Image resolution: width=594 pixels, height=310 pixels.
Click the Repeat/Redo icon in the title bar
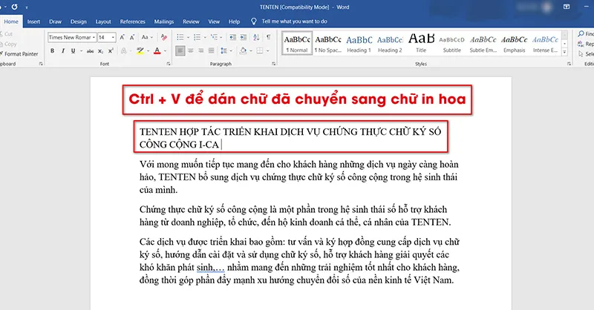tap(14, 7)
